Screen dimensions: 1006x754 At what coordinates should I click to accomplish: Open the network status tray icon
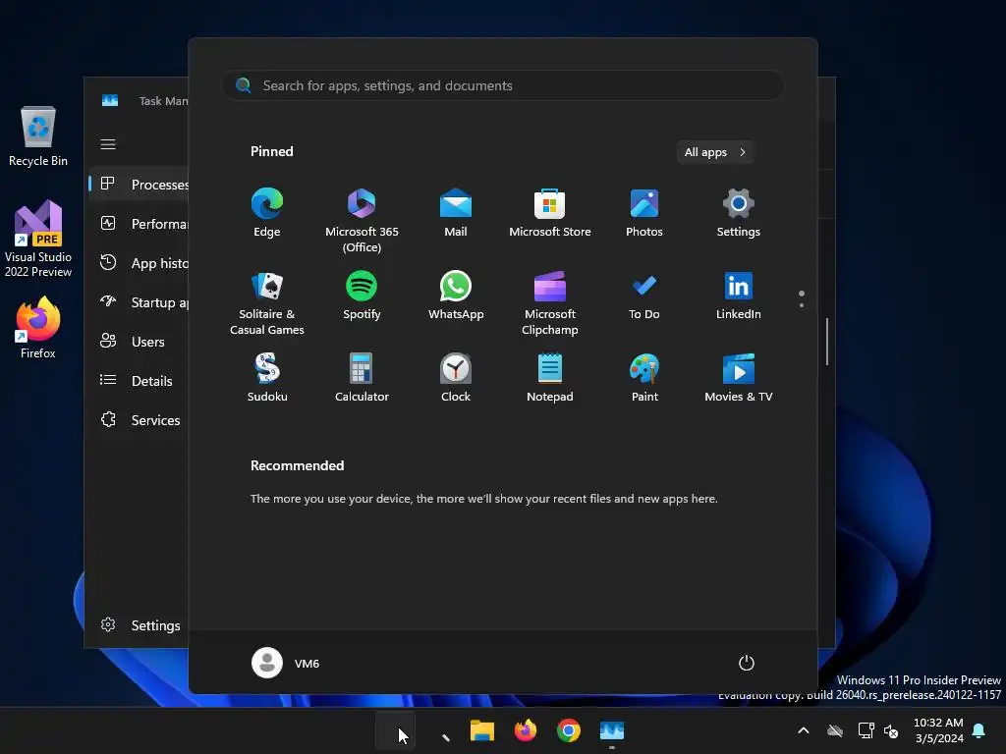[866, 730]
